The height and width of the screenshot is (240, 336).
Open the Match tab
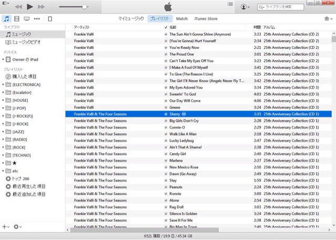tap(182, 18)
